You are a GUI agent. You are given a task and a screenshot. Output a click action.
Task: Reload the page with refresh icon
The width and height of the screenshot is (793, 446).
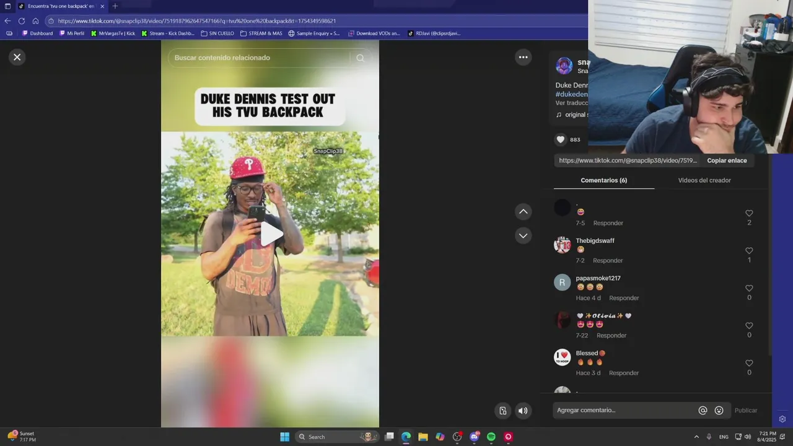[22, 20]
